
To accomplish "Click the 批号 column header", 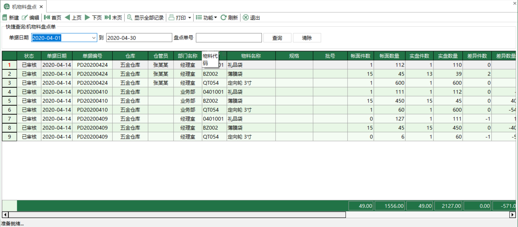I will (x=330, y=56).
